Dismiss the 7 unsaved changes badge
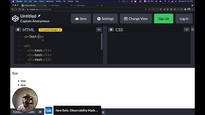The image size is (205, 115). coord(60,30)
